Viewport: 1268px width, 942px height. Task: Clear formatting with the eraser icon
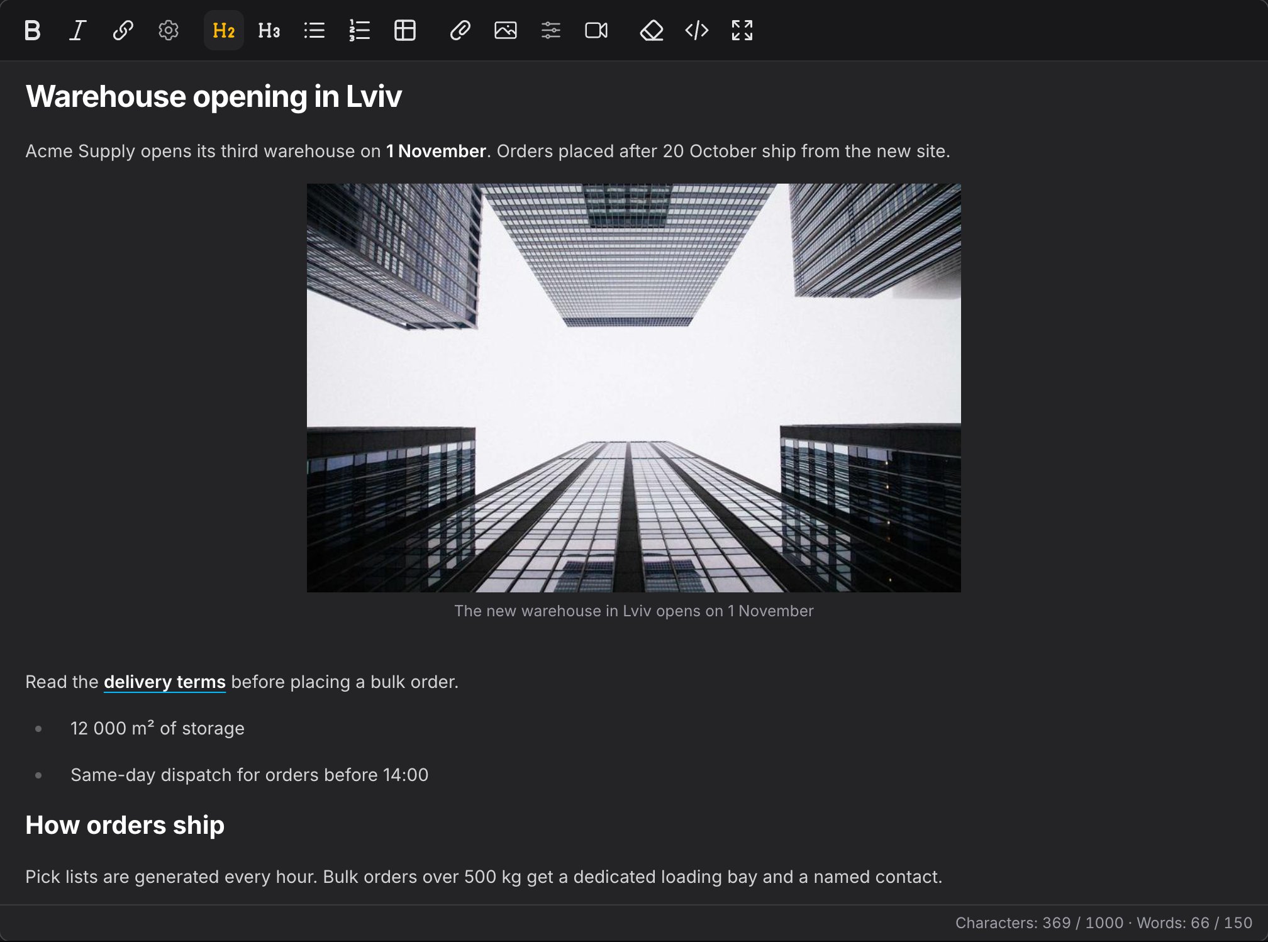click(652, 30)
